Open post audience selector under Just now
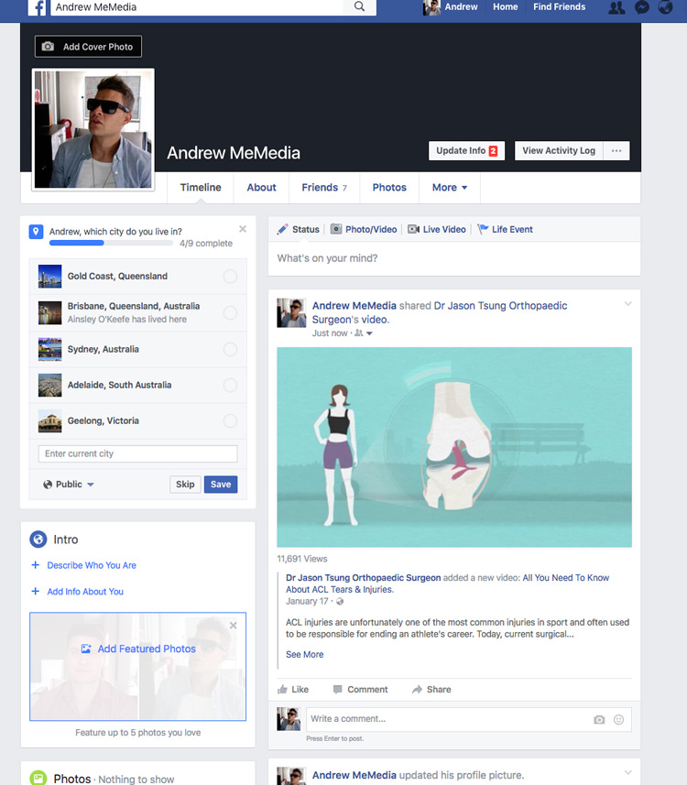 364,333
